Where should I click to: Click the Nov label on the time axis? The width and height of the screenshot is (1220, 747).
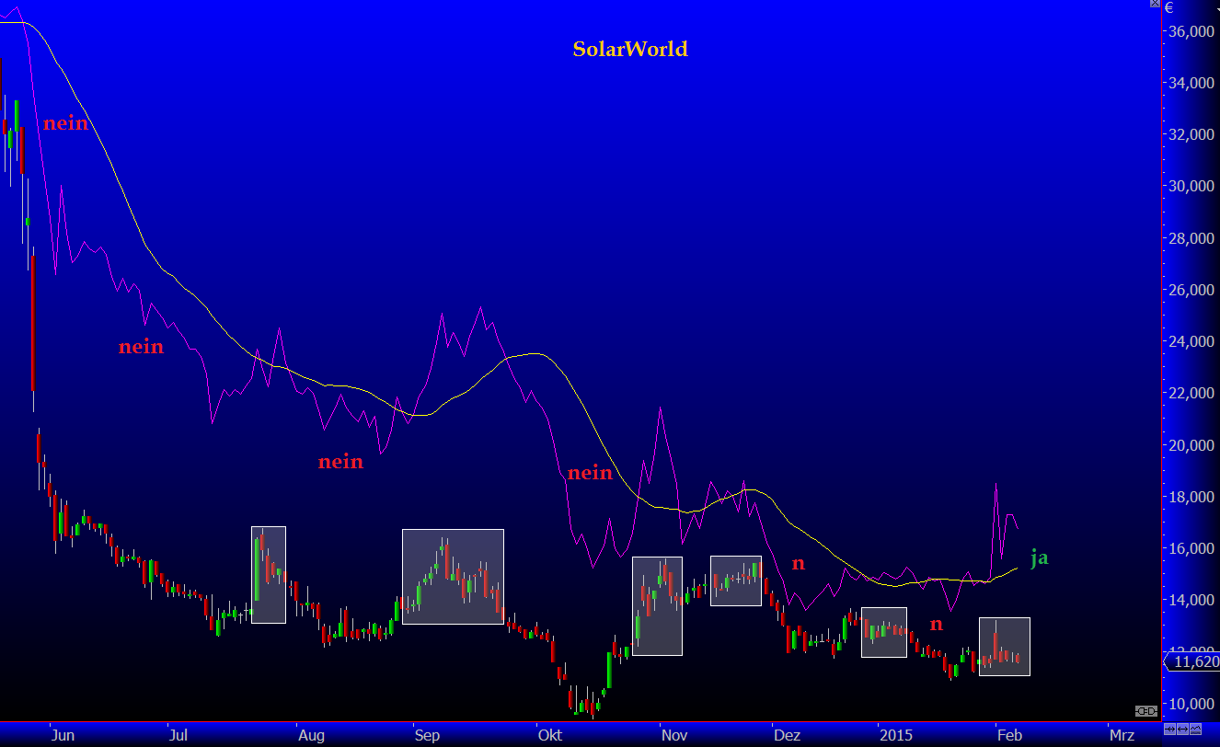pos(674,735)
